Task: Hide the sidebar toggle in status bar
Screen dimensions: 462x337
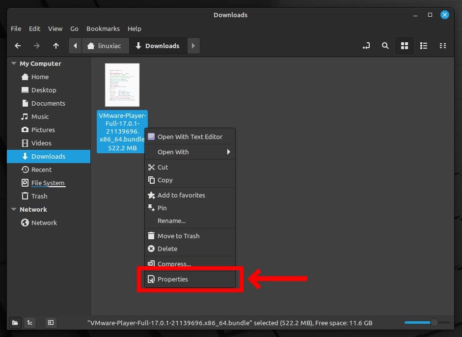Action: [x=51, y=323]
